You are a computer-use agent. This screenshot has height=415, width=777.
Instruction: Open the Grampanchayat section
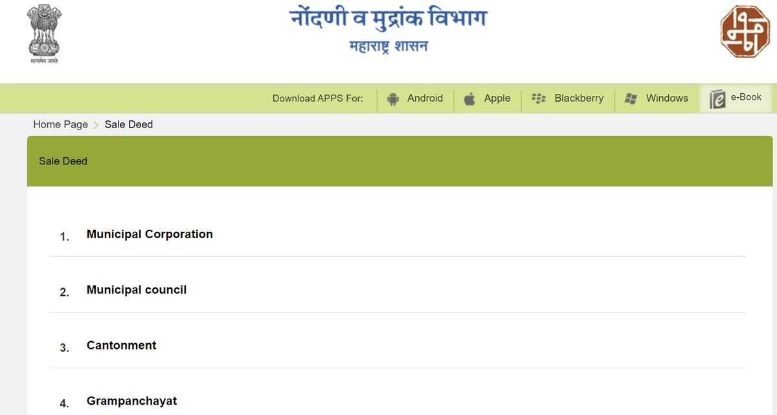[x=132, y=401]
